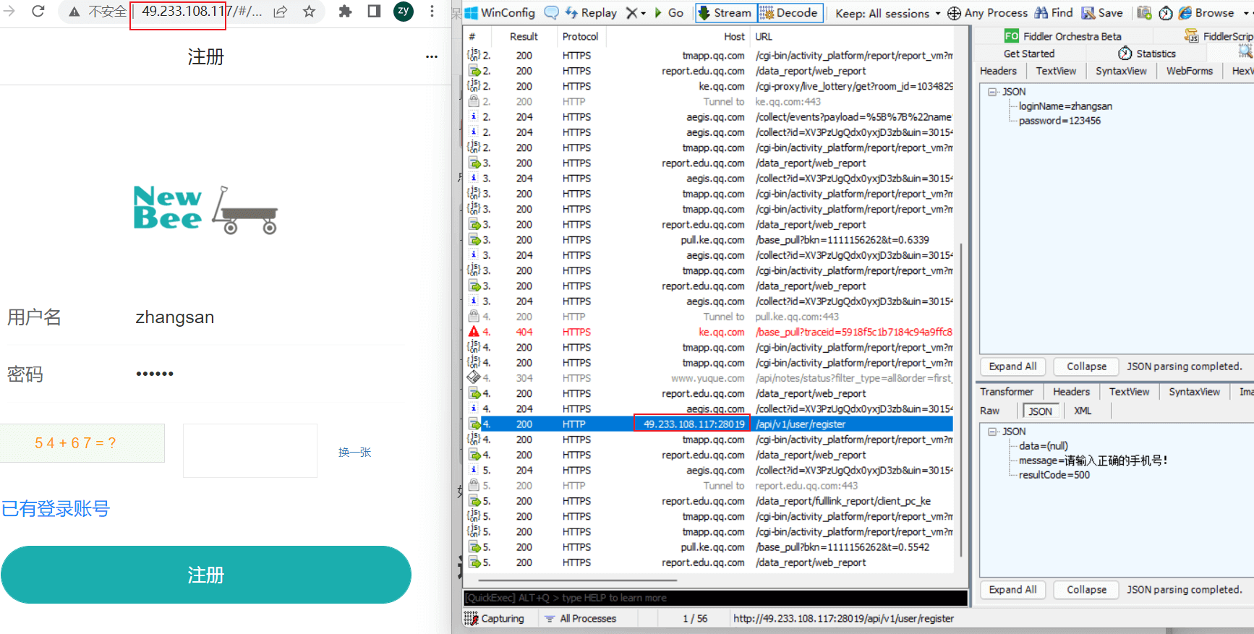Viewport: 1254px width, 634px height.
Task: Collapse the response JSON tree node
Action: pyautogui.click(x=992, y=432)
